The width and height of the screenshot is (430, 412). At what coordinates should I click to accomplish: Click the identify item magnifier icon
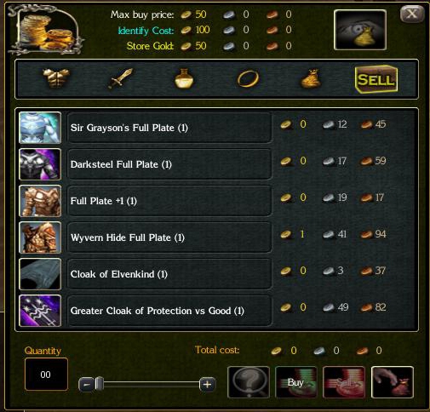pyautogui.click(x=249, y=382)
